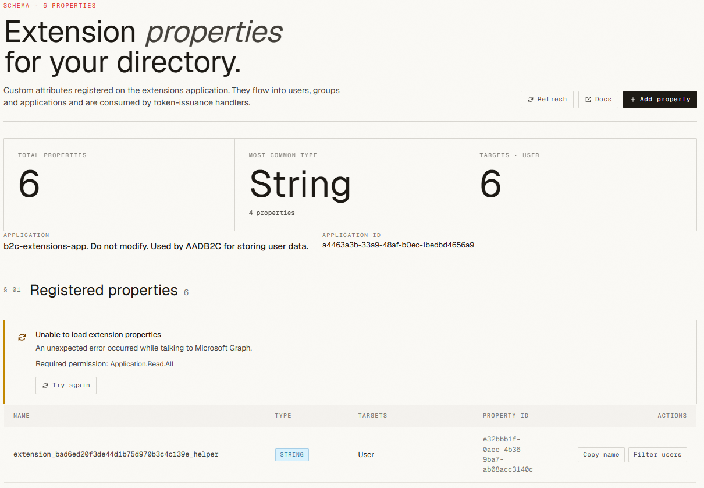Click the '4 properties' label
The image size is (704, 488).
(x=272, y=213)
